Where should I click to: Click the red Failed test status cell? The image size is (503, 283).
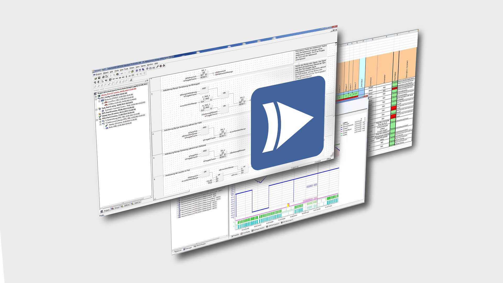[x=393, y=108]
